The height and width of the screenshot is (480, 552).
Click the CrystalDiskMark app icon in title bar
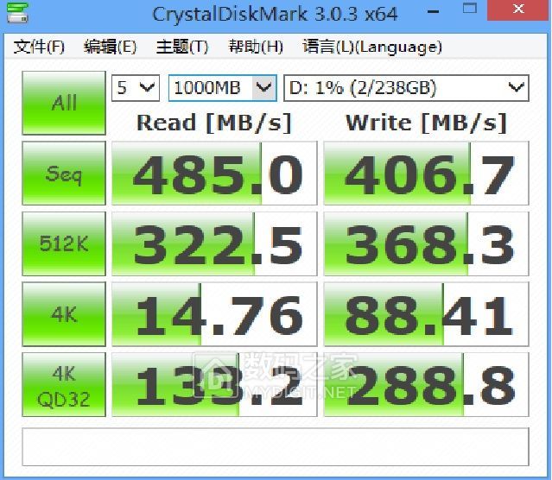coord(15,14)
